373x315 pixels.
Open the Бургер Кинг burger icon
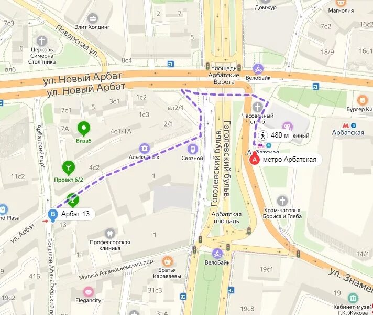363,100
